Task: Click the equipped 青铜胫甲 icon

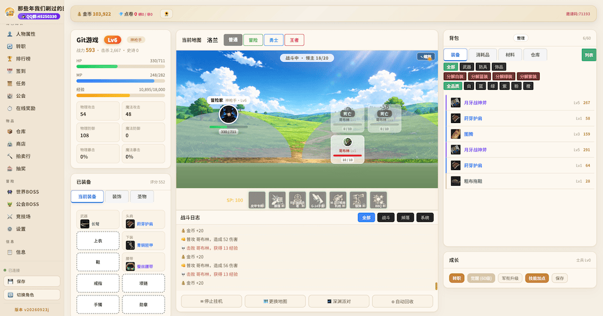Action: coord(130,245)
